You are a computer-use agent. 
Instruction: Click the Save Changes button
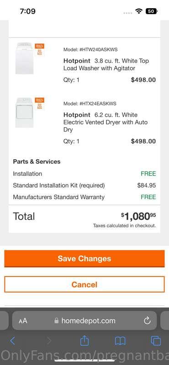[x=84, y=259]
